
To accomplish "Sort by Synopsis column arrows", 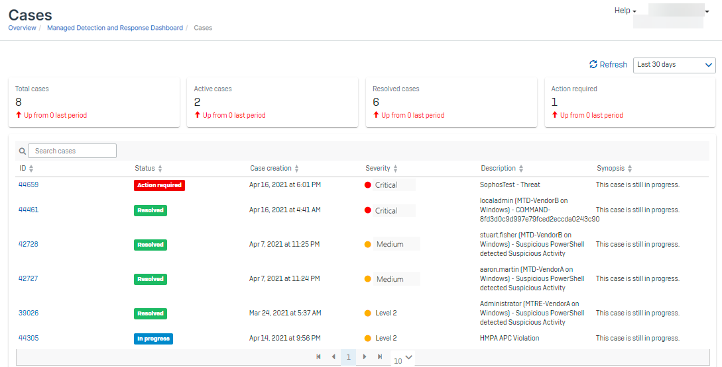I will [630, 169].
